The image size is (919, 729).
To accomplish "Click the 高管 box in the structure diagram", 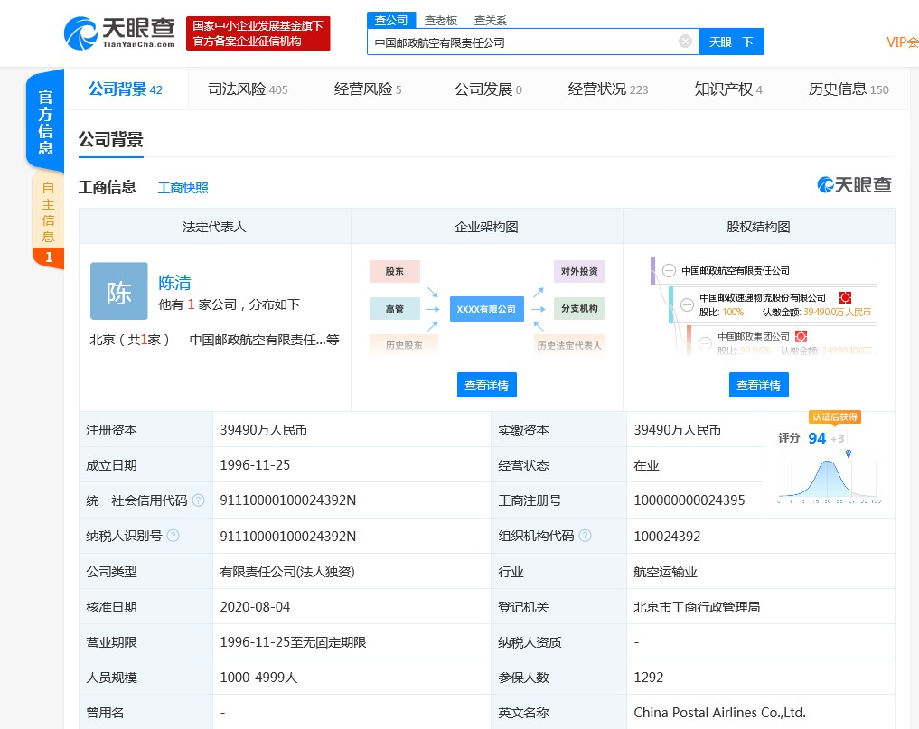I will click(x=395, y=309).
